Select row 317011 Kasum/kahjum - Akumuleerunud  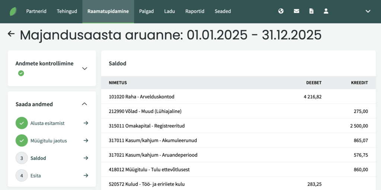[x=238, y=140]
